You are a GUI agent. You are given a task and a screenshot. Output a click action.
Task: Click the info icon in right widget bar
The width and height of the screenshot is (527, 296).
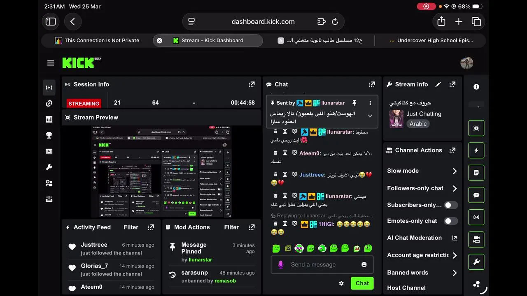pyautogui.click(x=476, y=87)
